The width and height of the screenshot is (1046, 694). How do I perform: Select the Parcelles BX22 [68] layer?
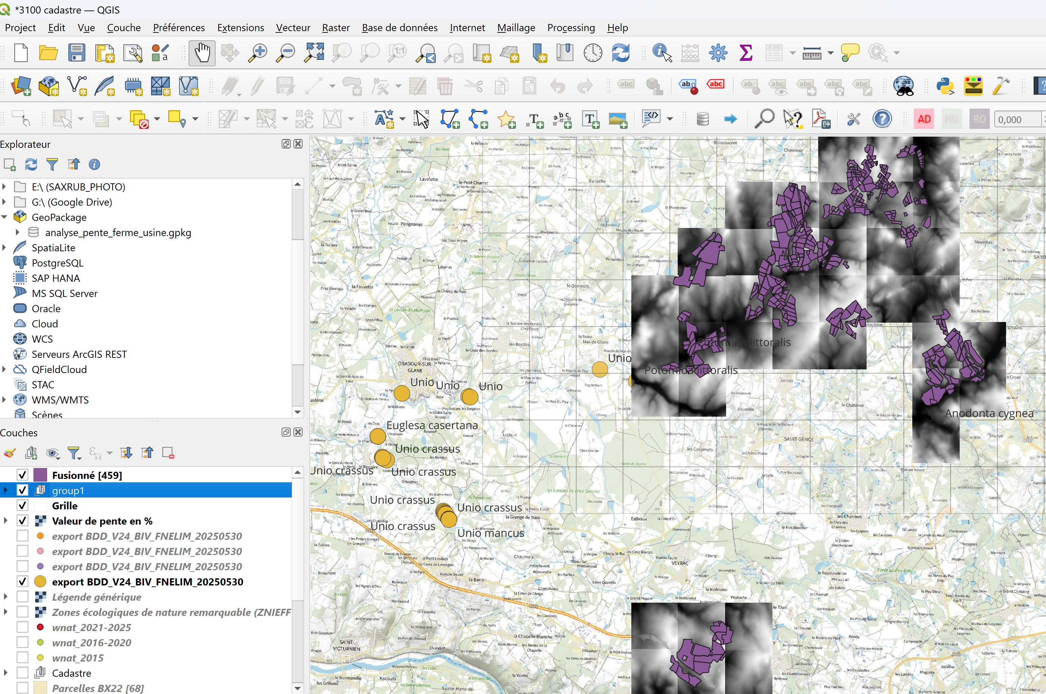click(98, 688)
